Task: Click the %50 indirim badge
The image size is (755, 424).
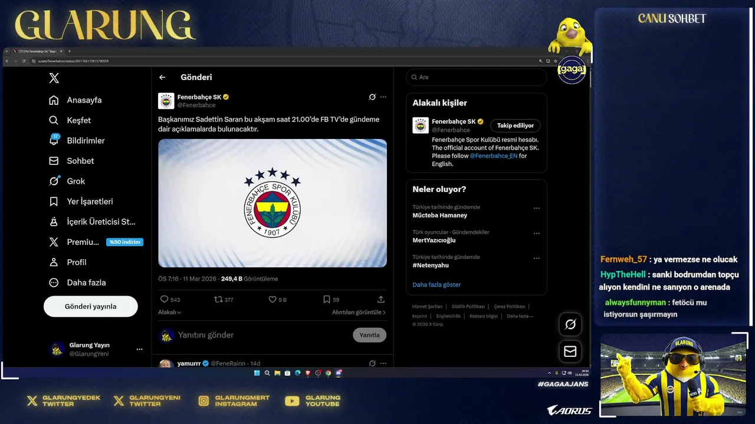Action: pyautogui.click(x=124, y=242)
